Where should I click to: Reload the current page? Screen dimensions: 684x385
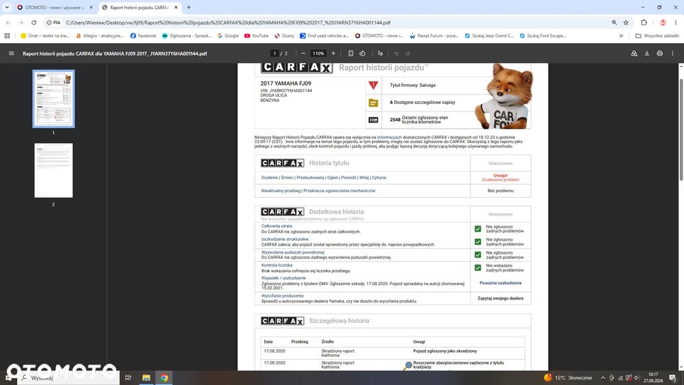(34, 23)
